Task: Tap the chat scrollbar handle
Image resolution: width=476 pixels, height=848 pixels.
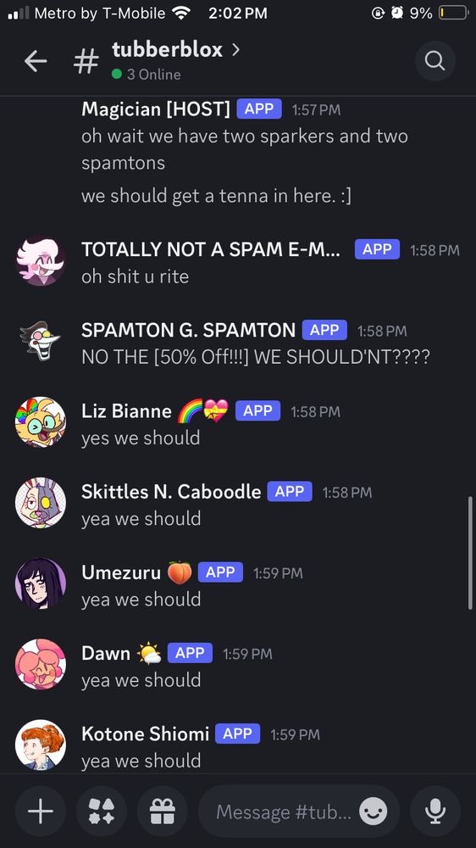Action: click(469, 553)
